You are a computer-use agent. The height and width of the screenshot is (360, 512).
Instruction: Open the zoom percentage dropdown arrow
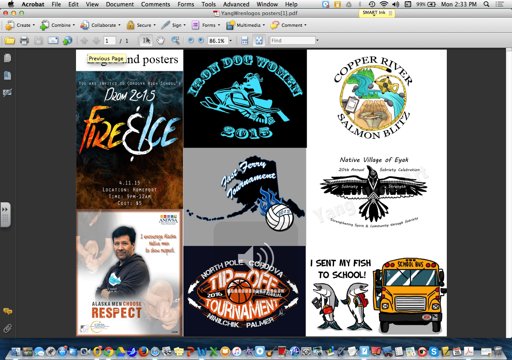230,41
